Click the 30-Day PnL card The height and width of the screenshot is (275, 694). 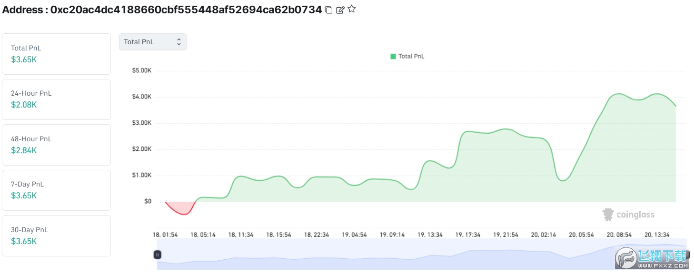[56, 236]
